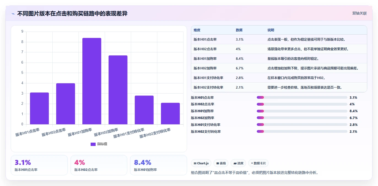Click the x-axis label 版本H02支付转化率
378x186 pixels.
point(155,133)
